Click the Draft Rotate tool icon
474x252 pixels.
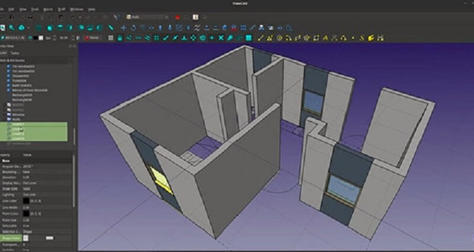pyautogui.click(x=134, y=28)
